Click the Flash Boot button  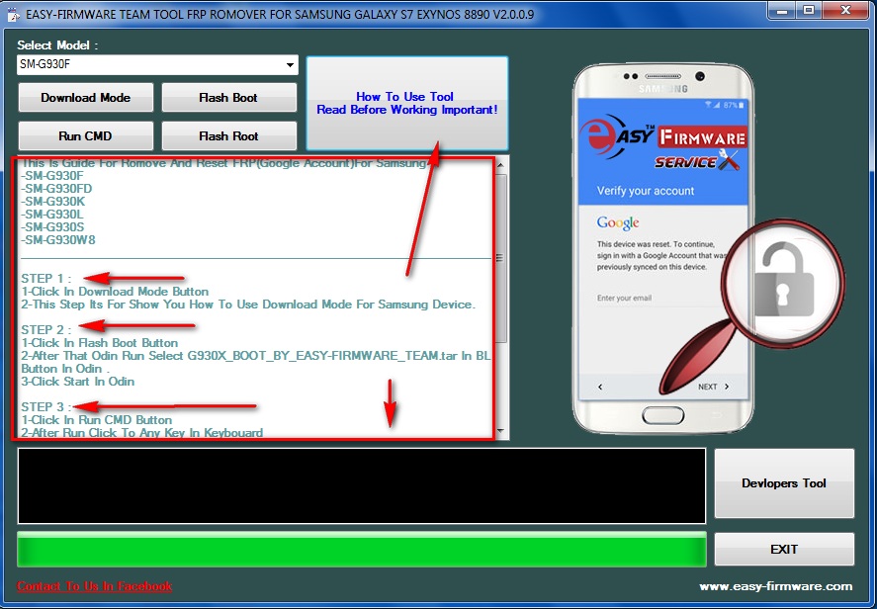pyautogui.click(x=228, y=97)
